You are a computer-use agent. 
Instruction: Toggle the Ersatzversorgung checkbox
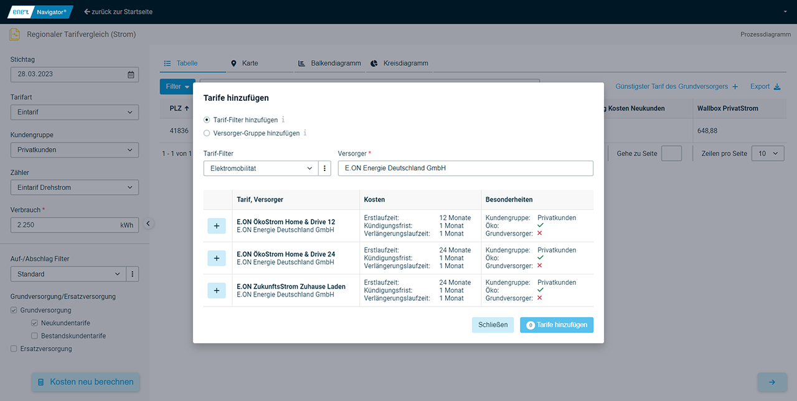coord(14,349)
